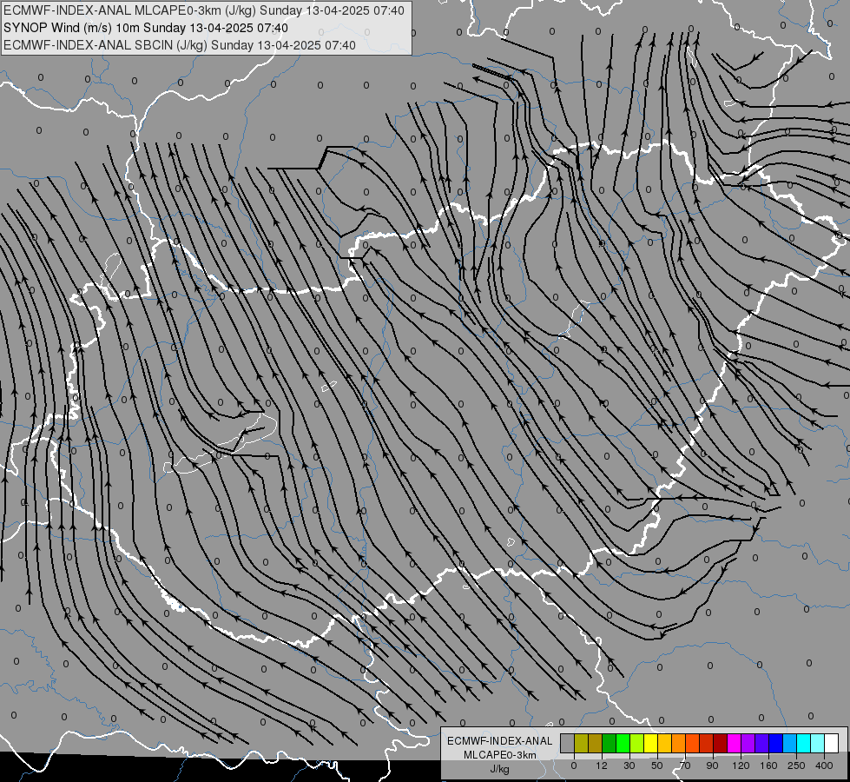Click the white legend swatch
The image size is (850, 782).
click(x=832, y=743)
